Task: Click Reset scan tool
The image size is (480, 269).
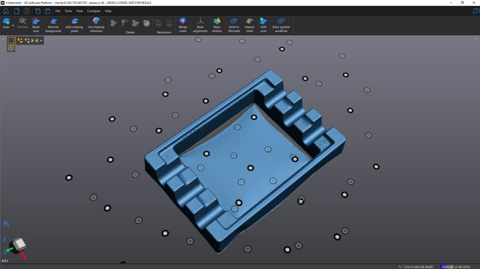Action: click(36, 25)
